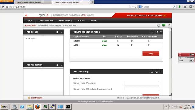Check Clear metadata for lv0000
195x110 pixels.
tap(149, 41)
